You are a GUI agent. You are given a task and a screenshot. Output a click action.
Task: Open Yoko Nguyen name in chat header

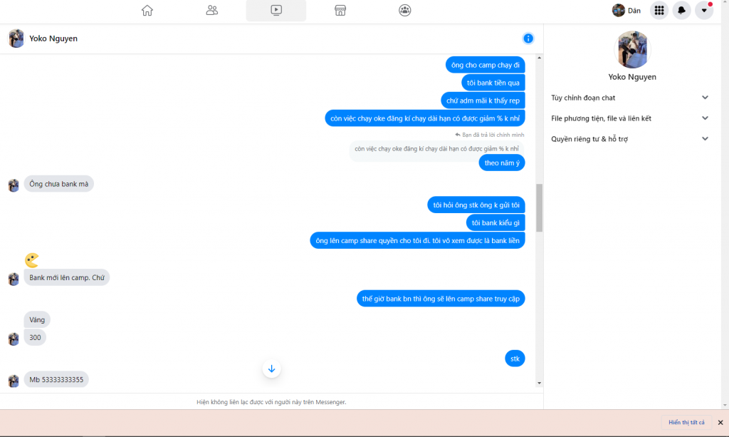coord(53,38)
